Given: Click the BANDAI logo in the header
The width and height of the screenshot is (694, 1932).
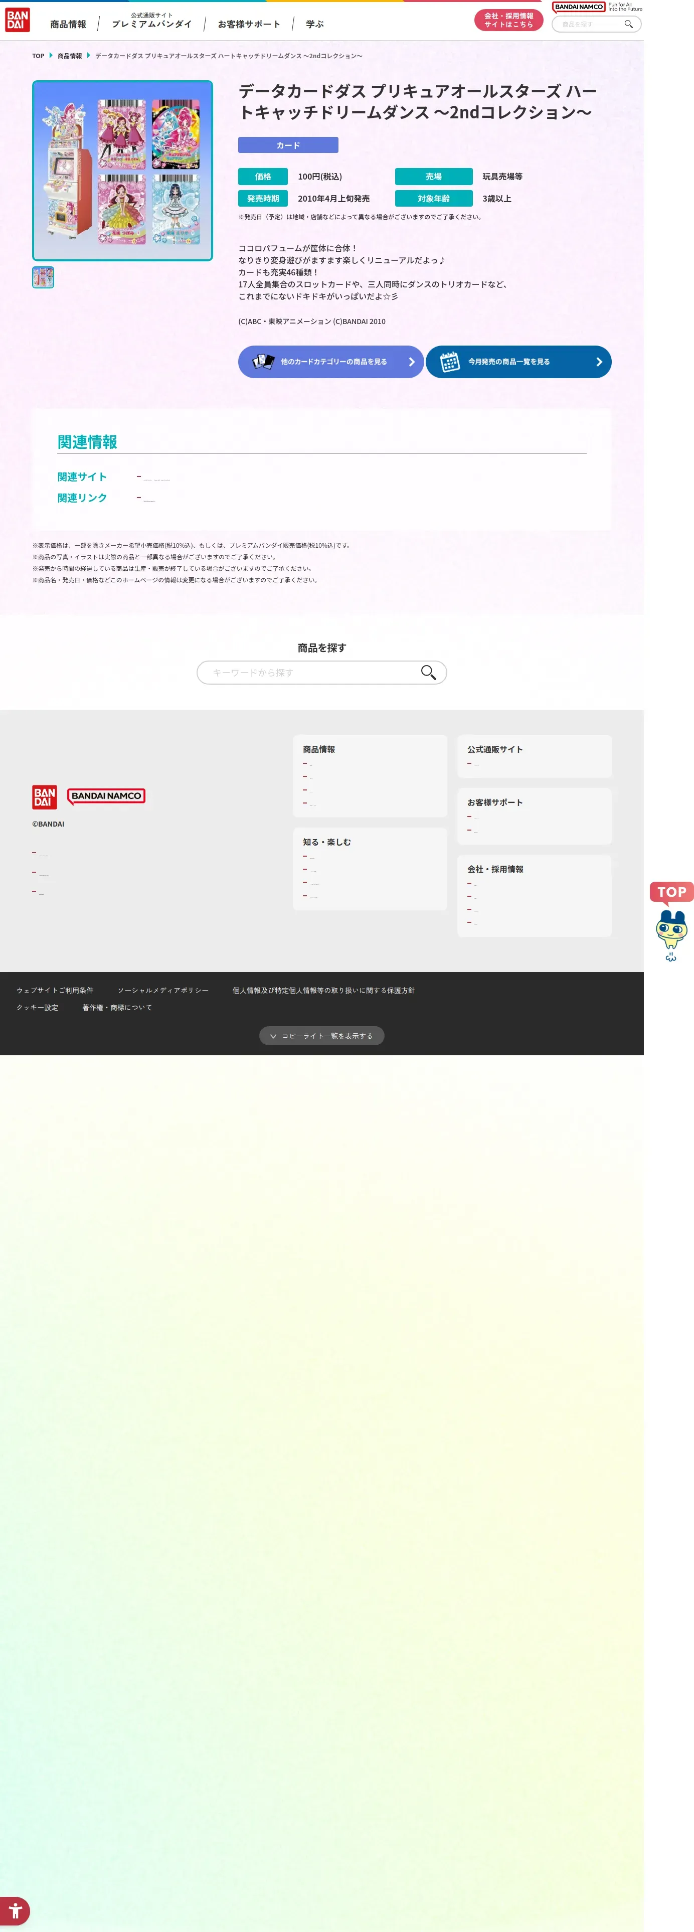Looking at the screenshot, I should (x=17, y=20).
